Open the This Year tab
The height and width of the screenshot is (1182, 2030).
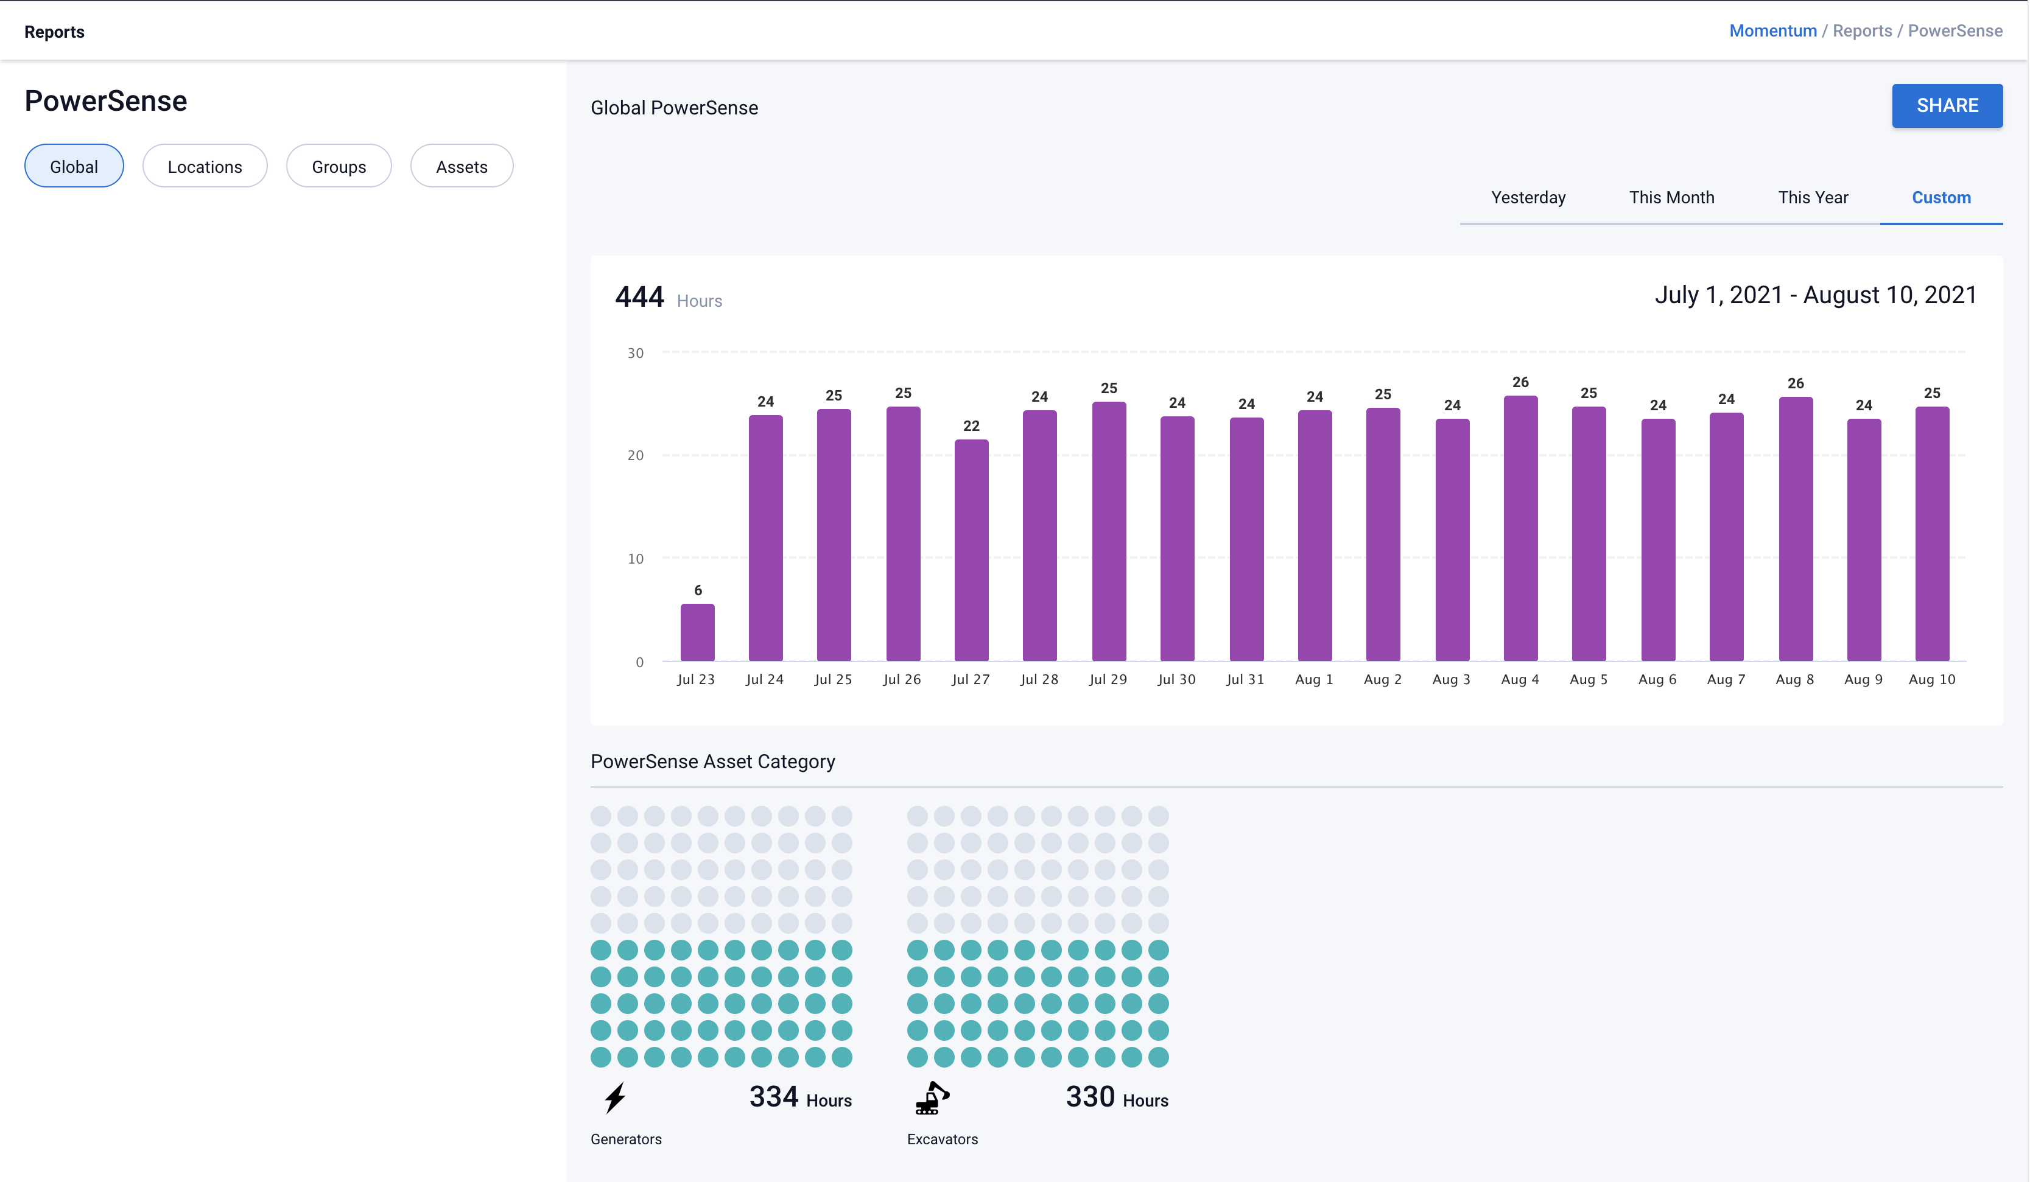tap(1813, 197)
